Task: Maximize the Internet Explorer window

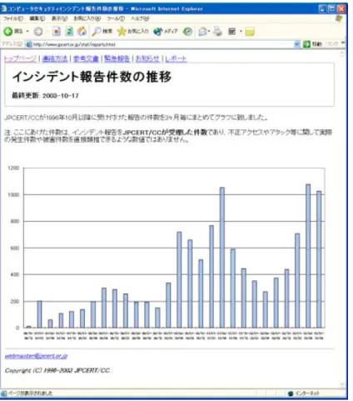Action: click(332, 9)
